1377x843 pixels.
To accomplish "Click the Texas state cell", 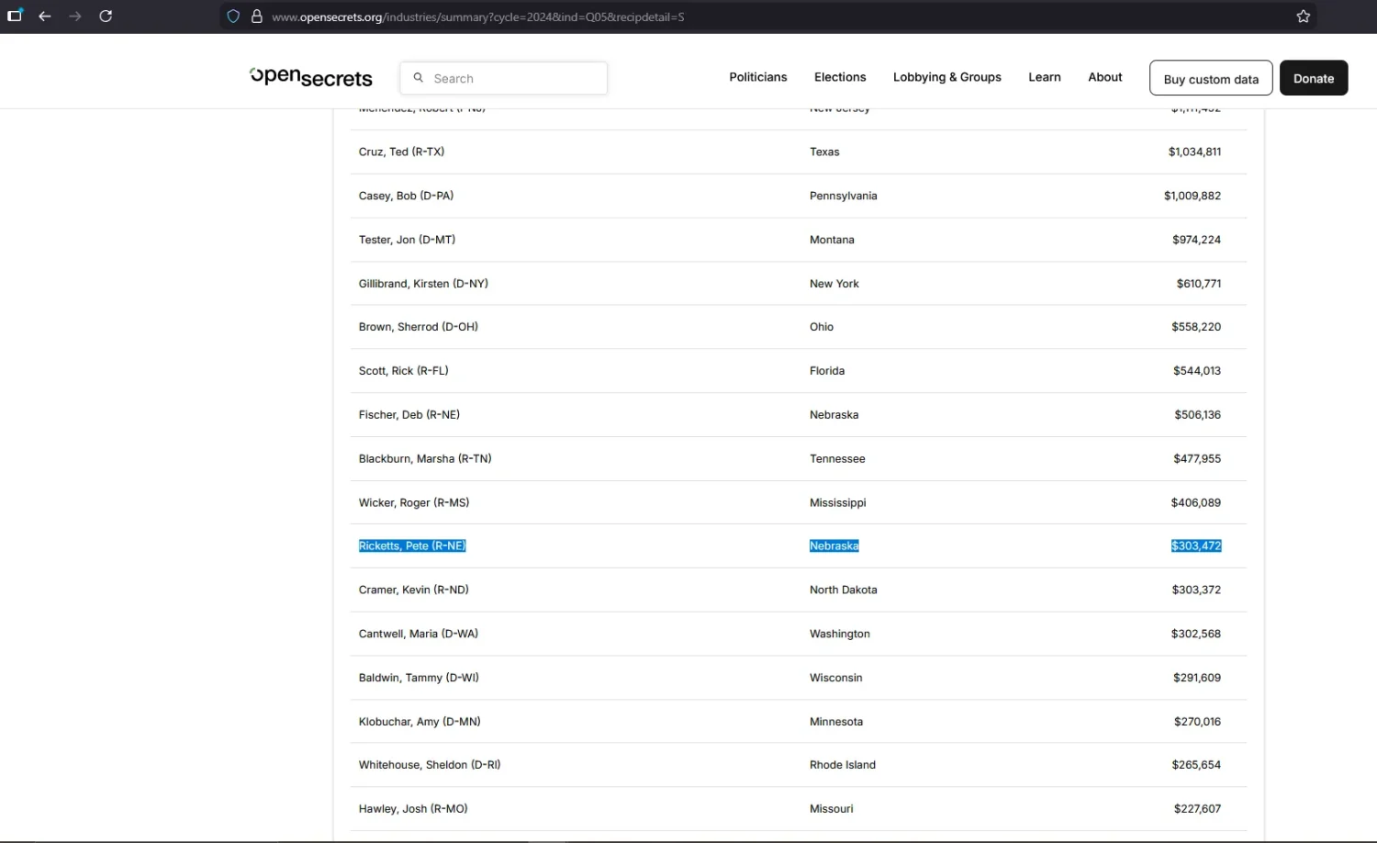I will pos(824,152).
